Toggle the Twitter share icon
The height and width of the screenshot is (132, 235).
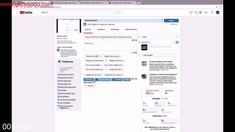(177, 43)
